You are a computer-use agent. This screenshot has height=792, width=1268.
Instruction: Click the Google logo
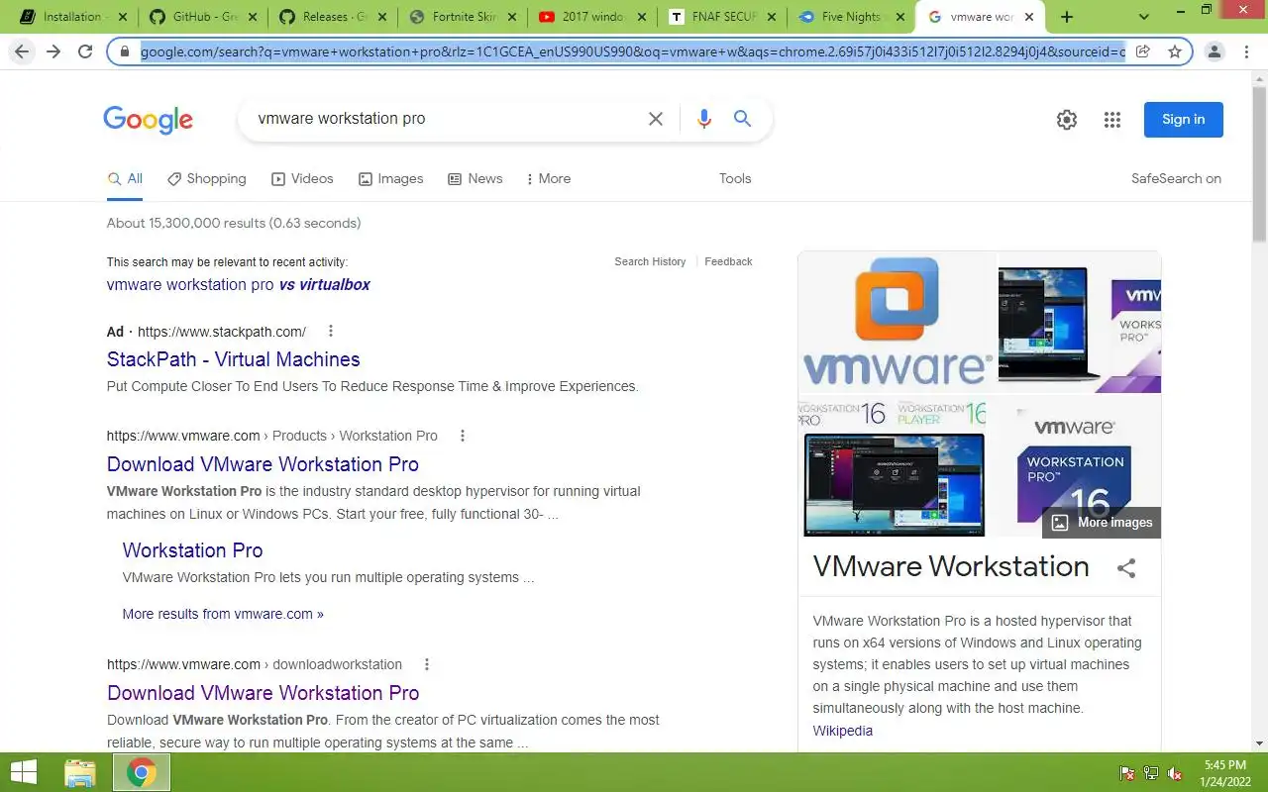tap(148, 120)
